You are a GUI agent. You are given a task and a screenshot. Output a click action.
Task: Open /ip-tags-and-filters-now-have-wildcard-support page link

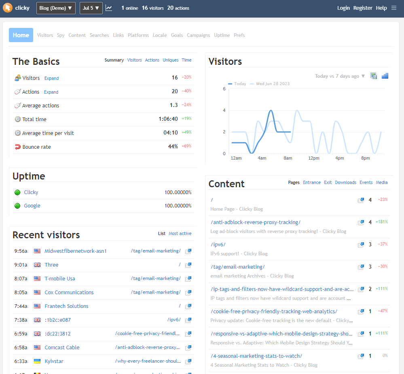click(282, 289)
